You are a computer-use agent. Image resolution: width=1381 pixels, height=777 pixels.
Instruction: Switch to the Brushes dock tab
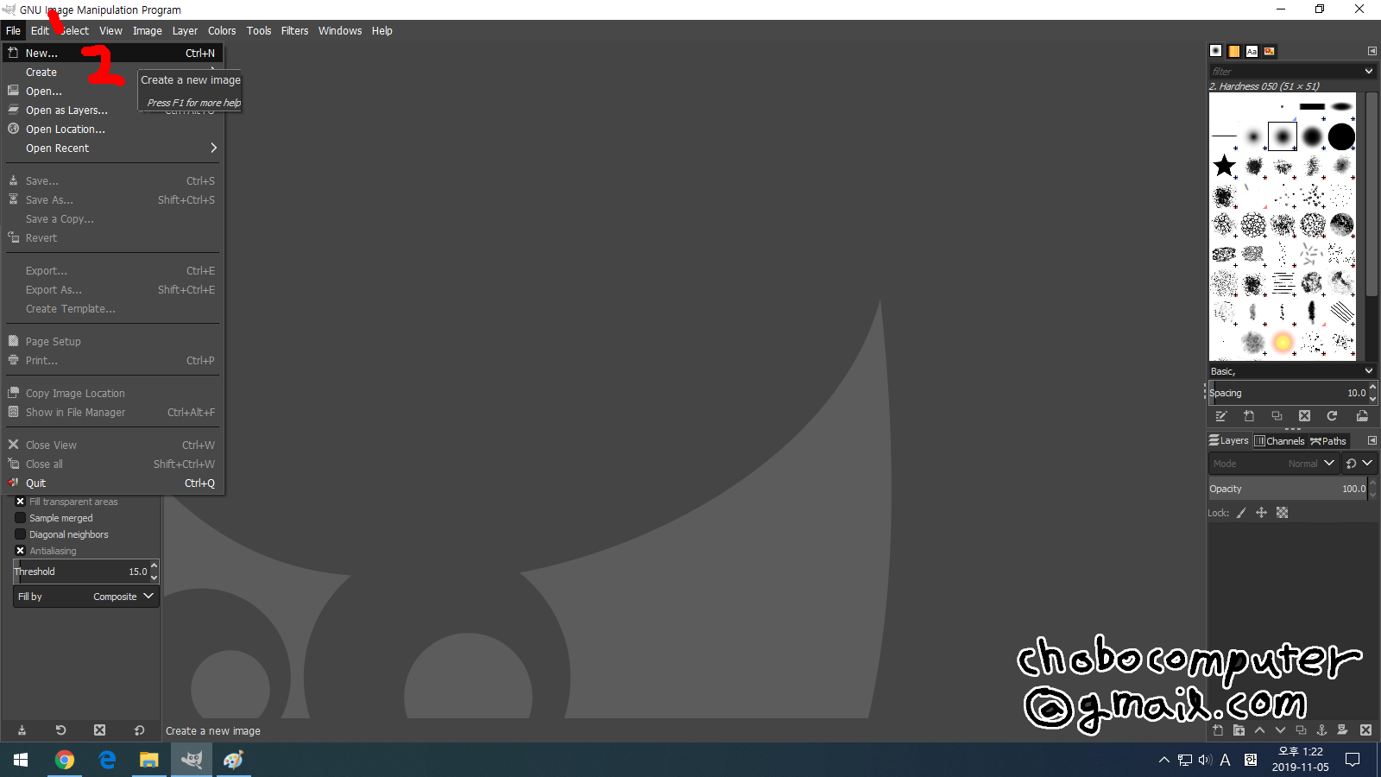[1216, 51]
